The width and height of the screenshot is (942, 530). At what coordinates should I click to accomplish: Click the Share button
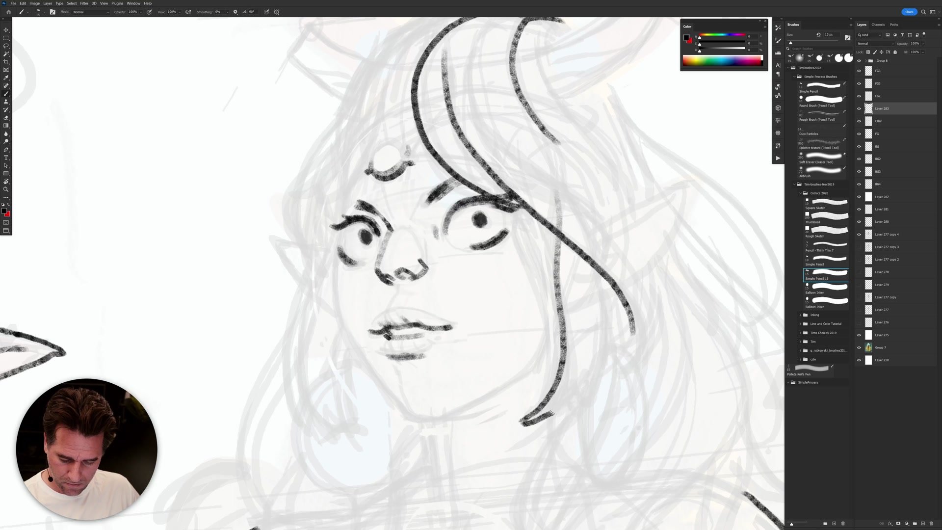909,12
